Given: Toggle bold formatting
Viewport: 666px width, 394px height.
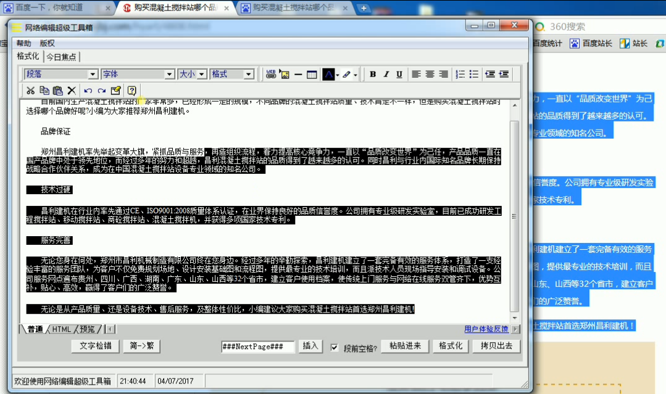Looking at the screenshot, I should (373, 74).
